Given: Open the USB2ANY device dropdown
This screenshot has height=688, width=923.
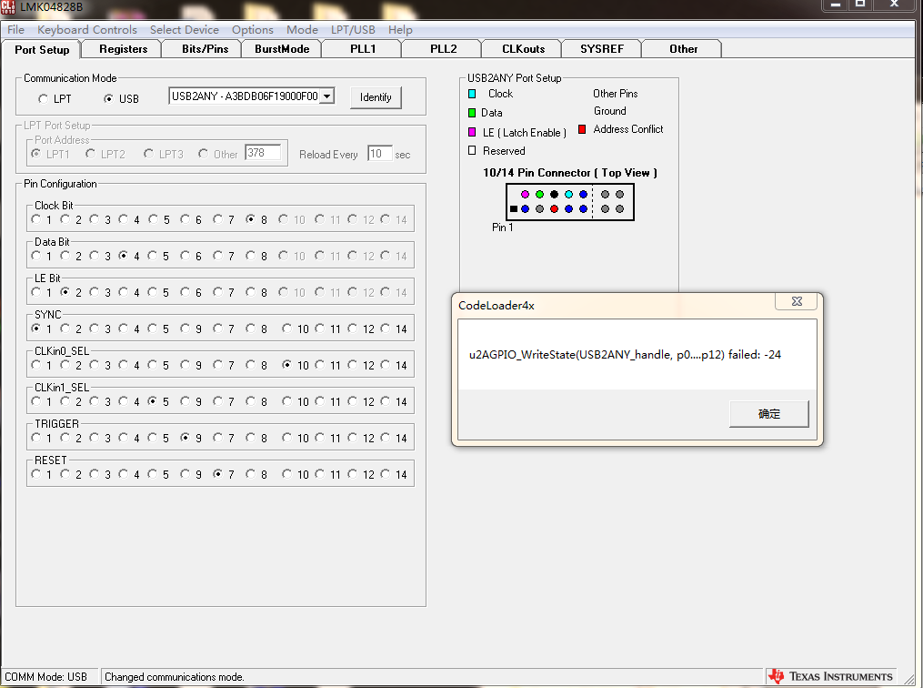Looking at the screenshot, I should (x=326, y=96).
